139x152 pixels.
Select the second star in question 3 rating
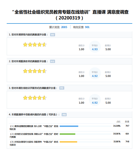[30, 98]
